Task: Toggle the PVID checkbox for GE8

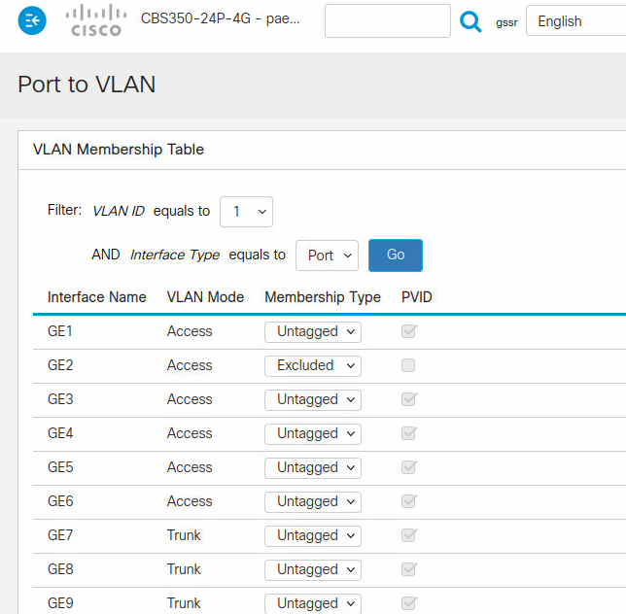Action: click(x=408, y=569)
